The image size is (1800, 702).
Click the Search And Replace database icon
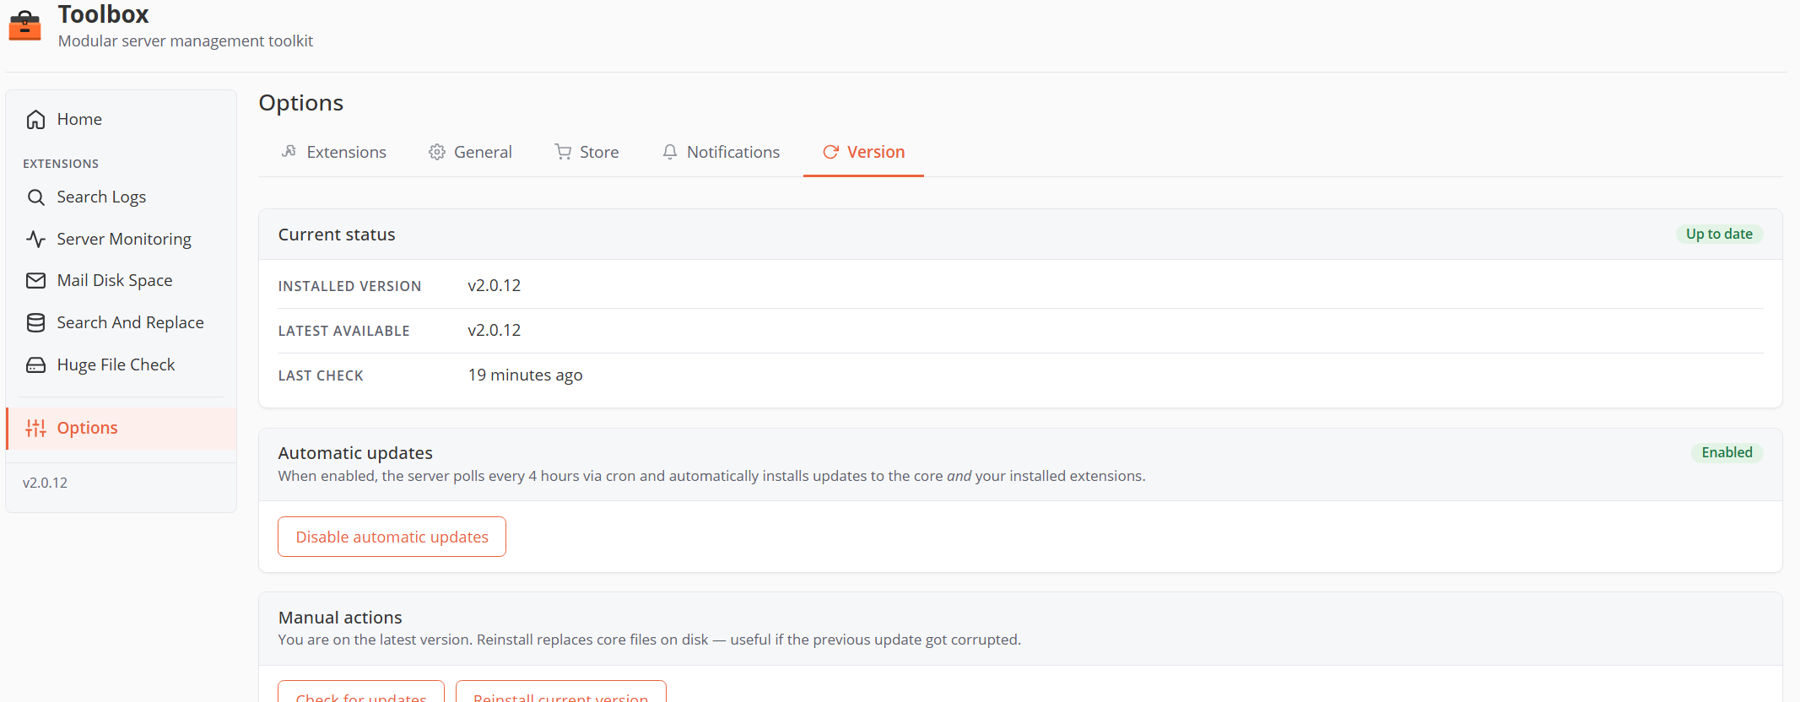[x=35, y=323]
